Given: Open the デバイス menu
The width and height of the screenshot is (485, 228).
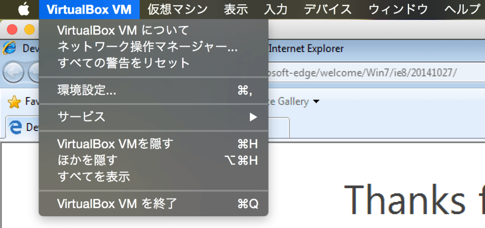Looking at the screenshot, I should (328, 9).
